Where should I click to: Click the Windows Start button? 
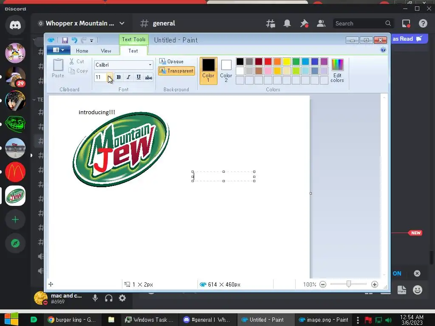click(11, 319)
